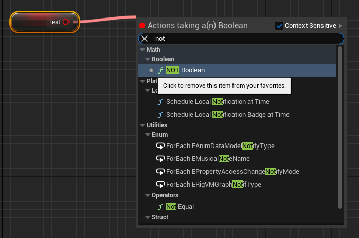
Task: Collapse the Local Notification subcategory arrow
Action: (148, 90)
